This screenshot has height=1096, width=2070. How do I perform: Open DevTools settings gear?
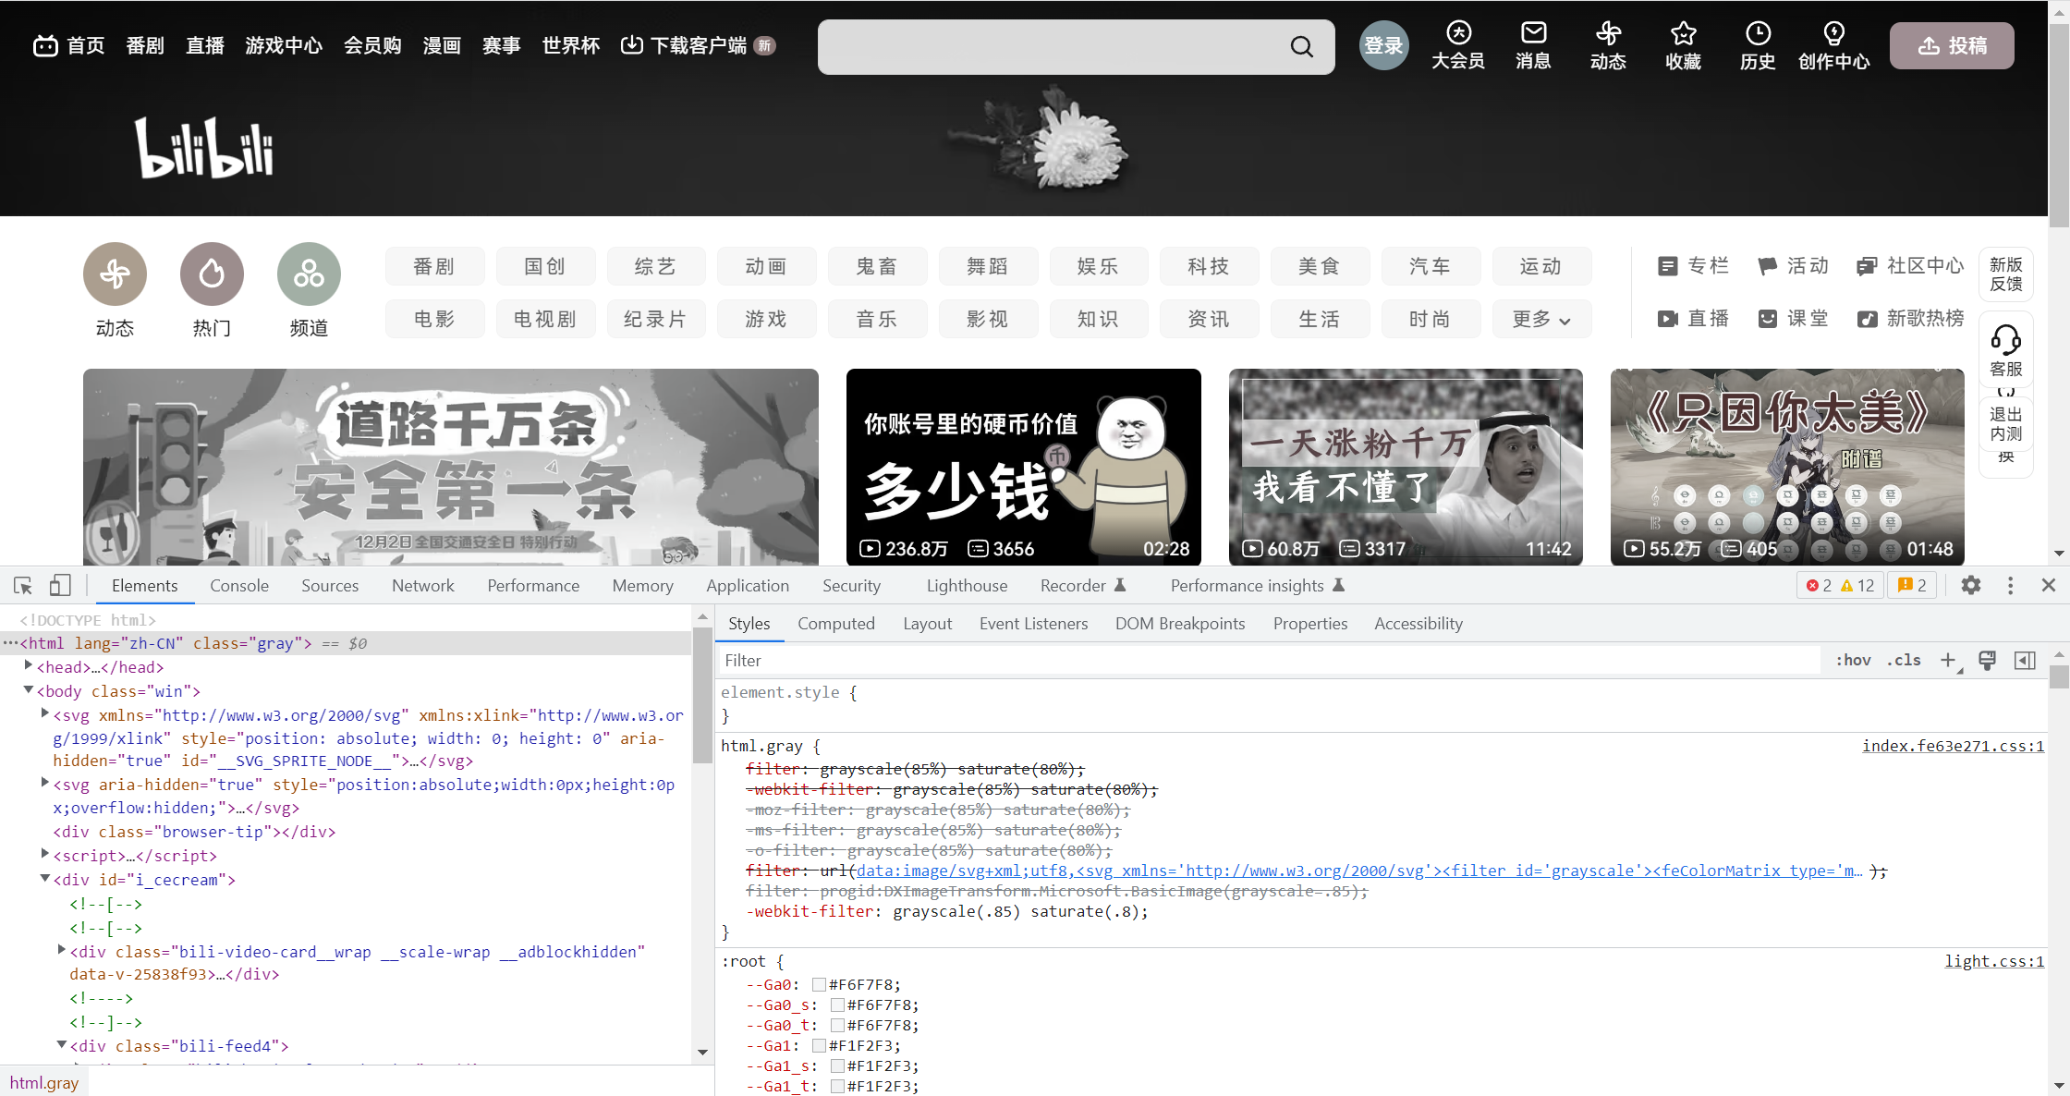pos(1971,586)
